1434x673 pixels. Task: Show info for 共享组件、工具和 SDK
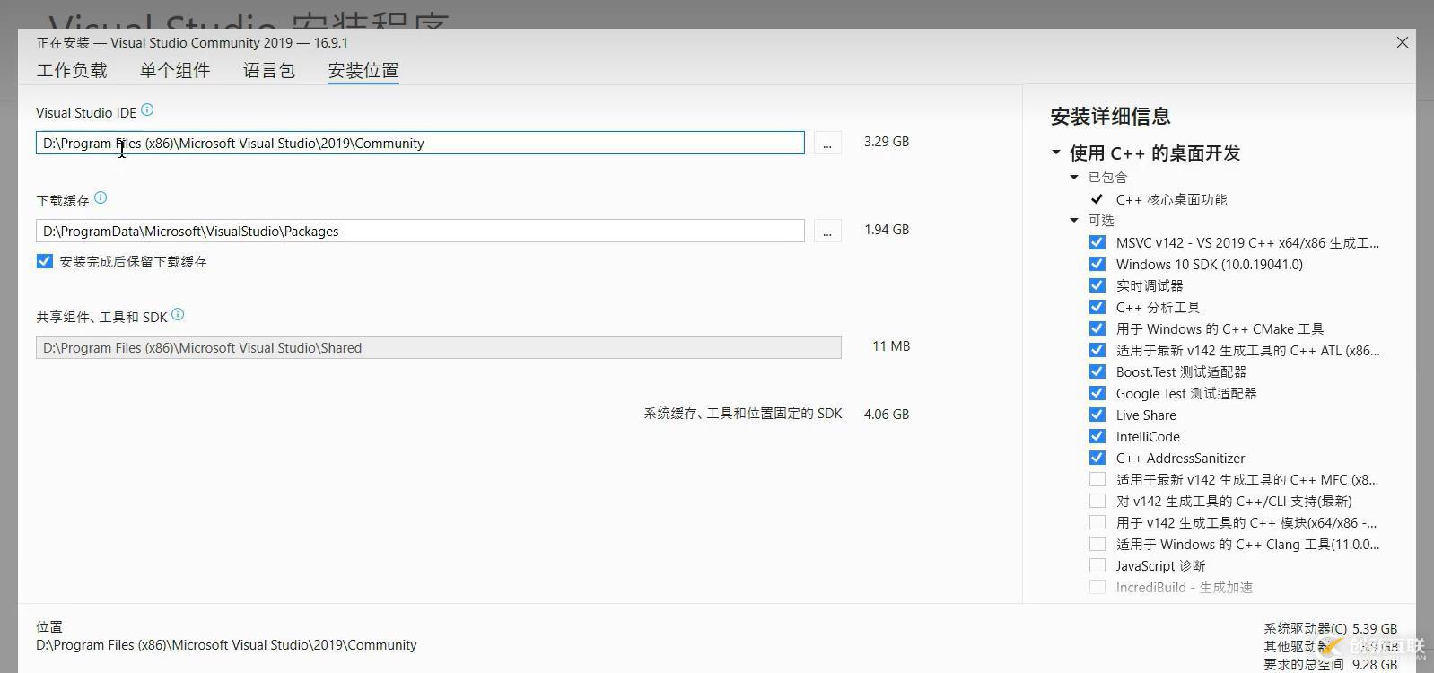pos(178,315)
